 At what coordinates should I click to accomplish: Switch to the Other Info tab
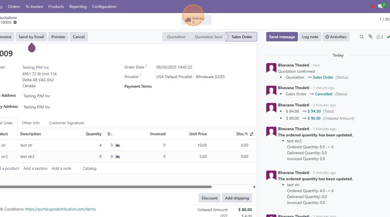(31, 123)
